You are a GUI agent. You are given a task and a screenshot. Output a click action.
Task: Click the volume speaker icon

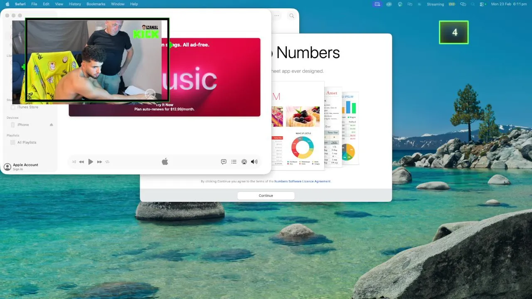coord(254,162)
